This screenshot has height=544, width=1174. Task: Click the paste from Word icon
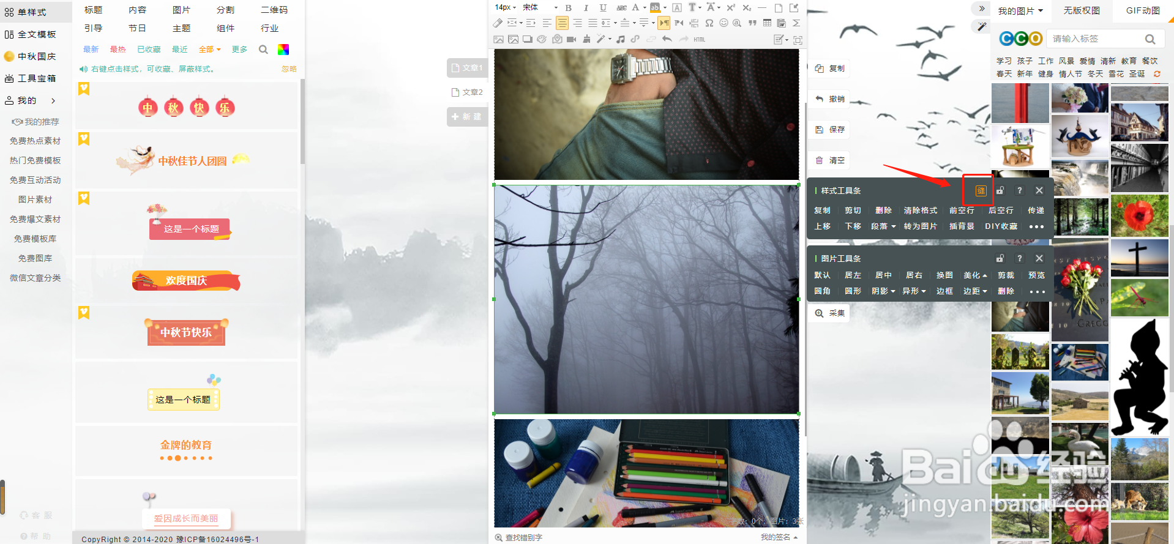(x=781, y=23)
